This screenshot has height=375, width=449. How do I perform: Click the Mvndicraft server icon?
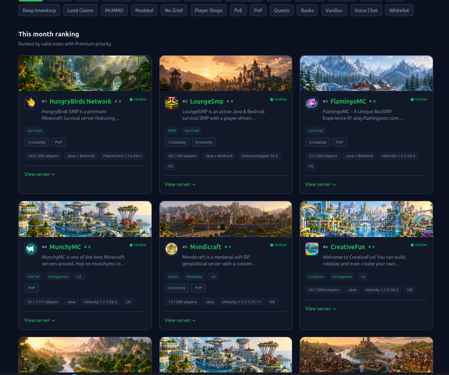pyautogui.click(x=172, y=249)
